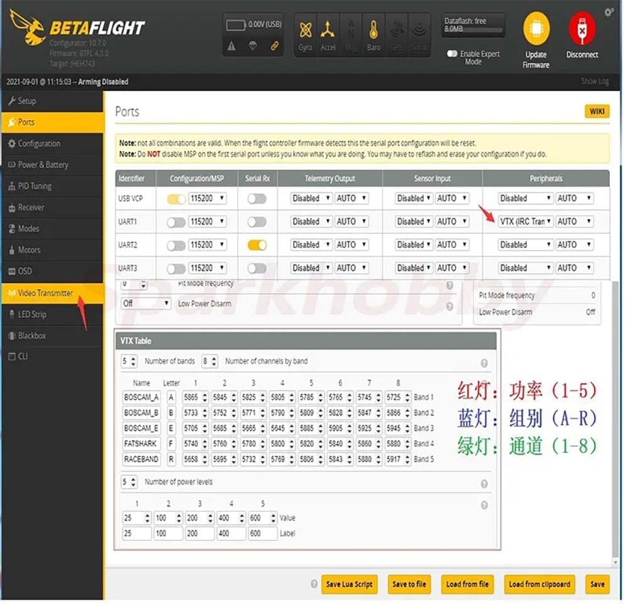Expand the Low Power Disarm Off dropdown
625x605 pixels.
pos(145,304)
